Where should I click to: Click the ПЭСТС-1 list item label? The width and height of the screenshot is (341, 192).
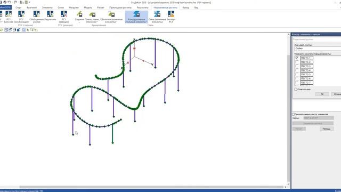point(307,58)
